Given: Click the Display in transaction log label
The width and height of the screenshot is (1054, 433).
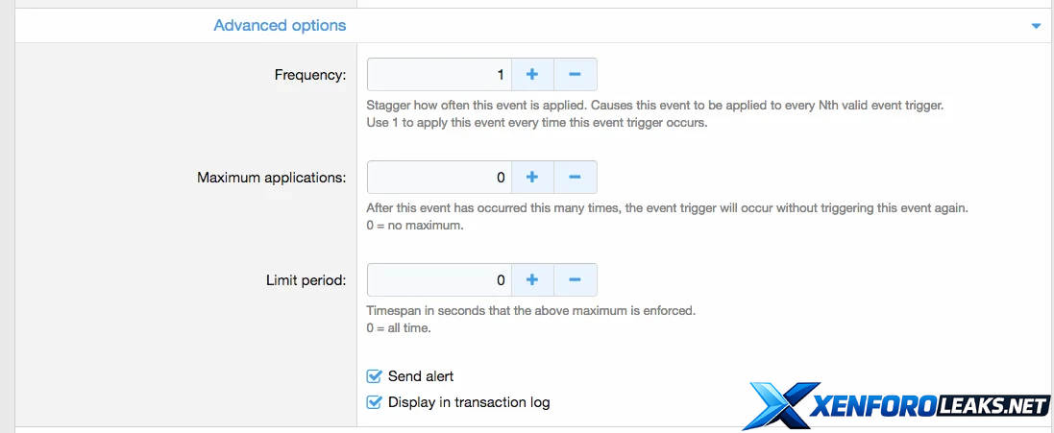Looking at the screenshot, I should coord(469,402).
